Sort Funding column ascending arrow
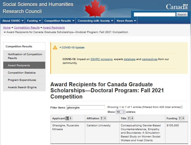Image resolution: width=191 pixels, height=145 pixels. 180,118
